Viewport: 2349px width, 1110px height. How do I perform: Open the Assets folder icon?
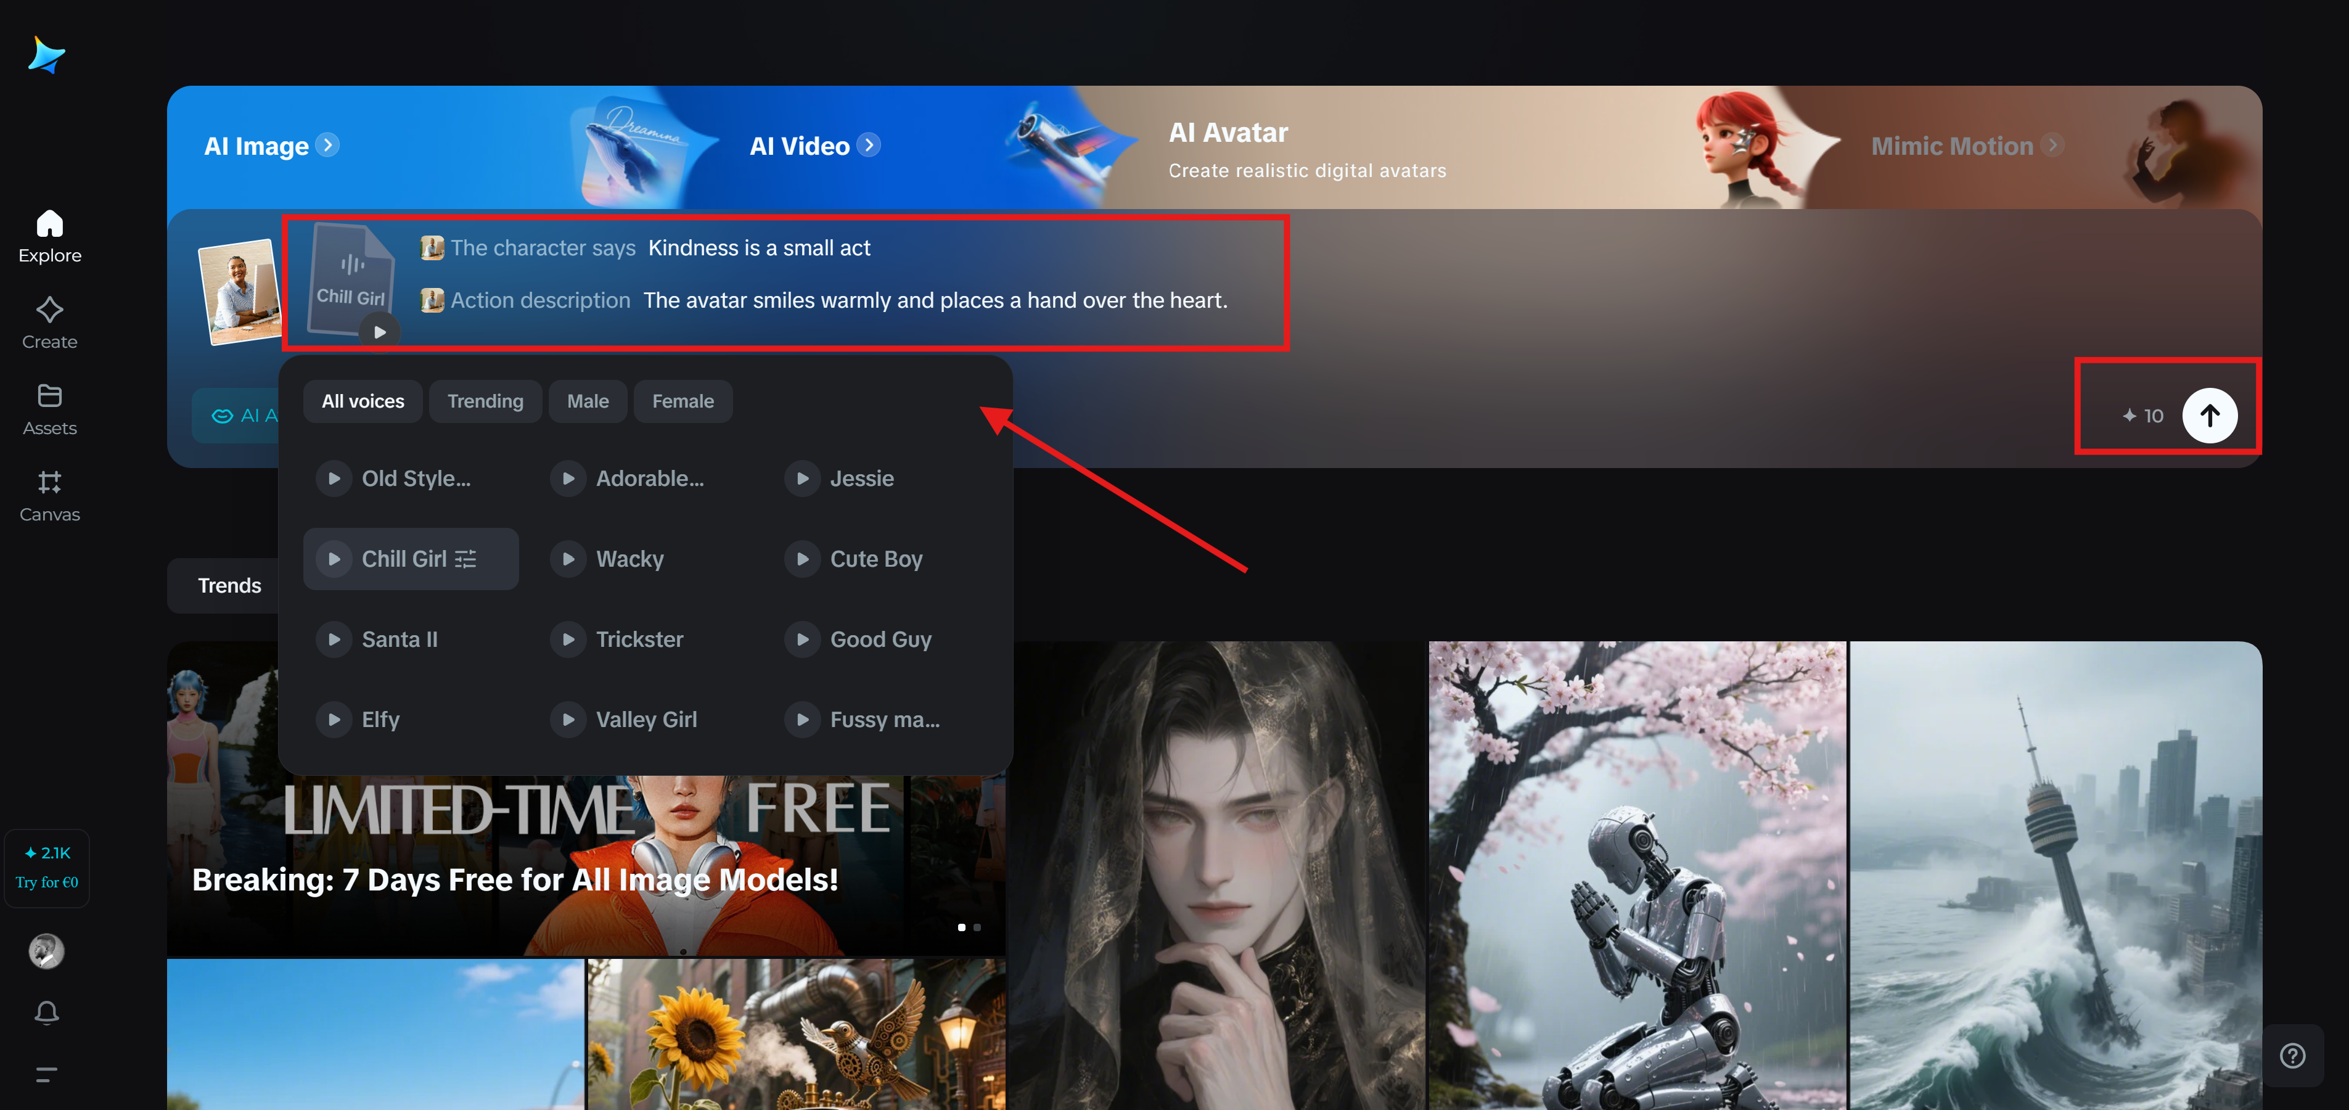click(x=49, y=396)
